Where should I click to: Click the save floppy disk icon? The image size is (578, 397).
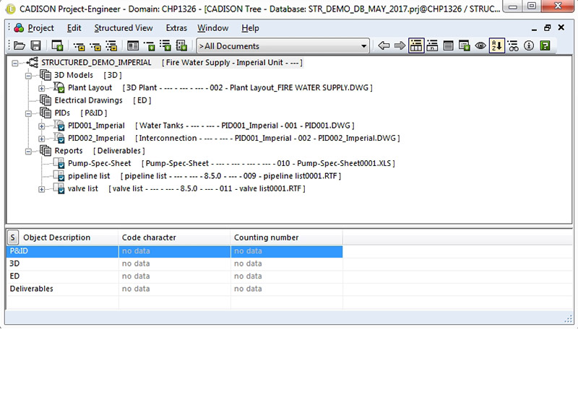pyautogui.click(x=35, y=45)
